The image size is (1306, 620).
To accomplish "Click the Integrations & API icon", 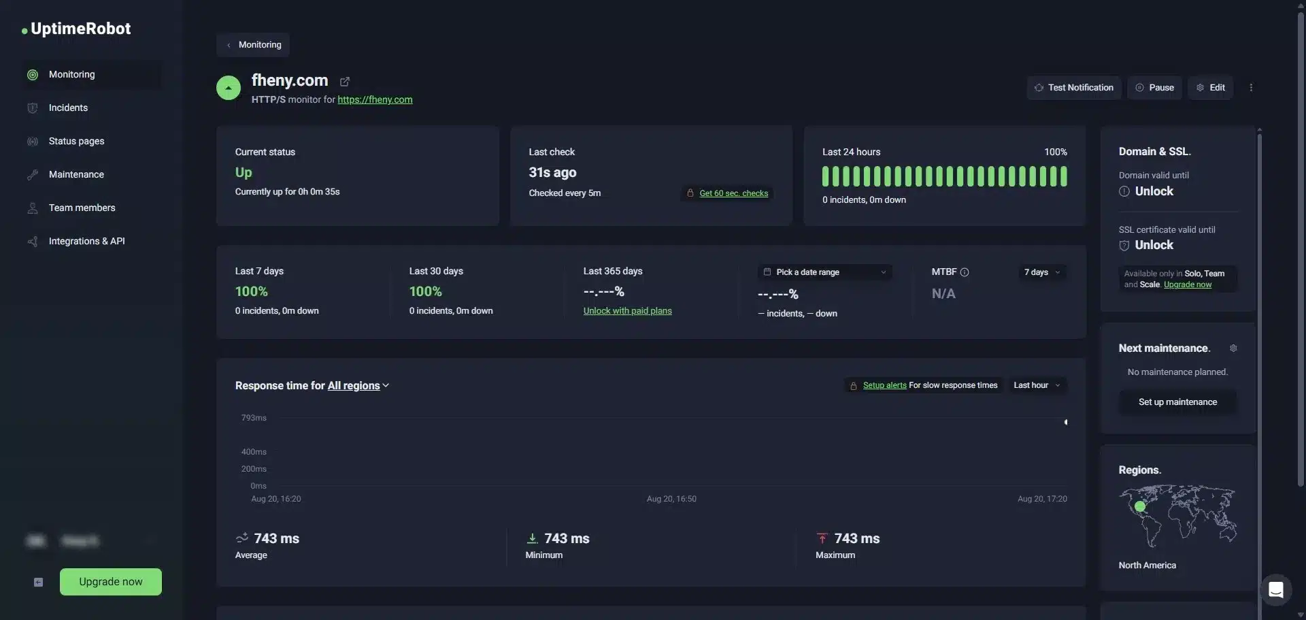I will tap(32, 242).
